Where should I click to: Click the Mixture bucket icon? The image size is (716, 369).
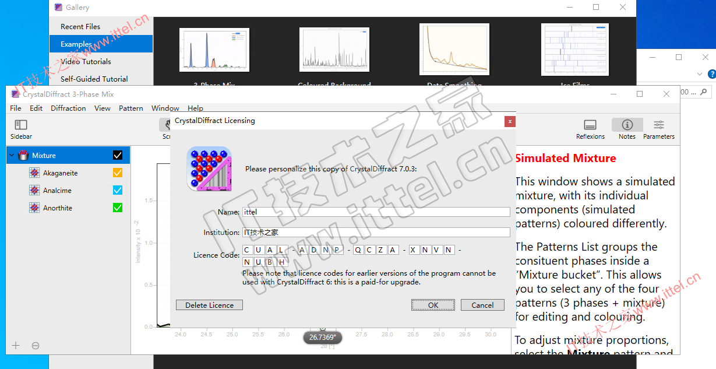click(24, 155)
